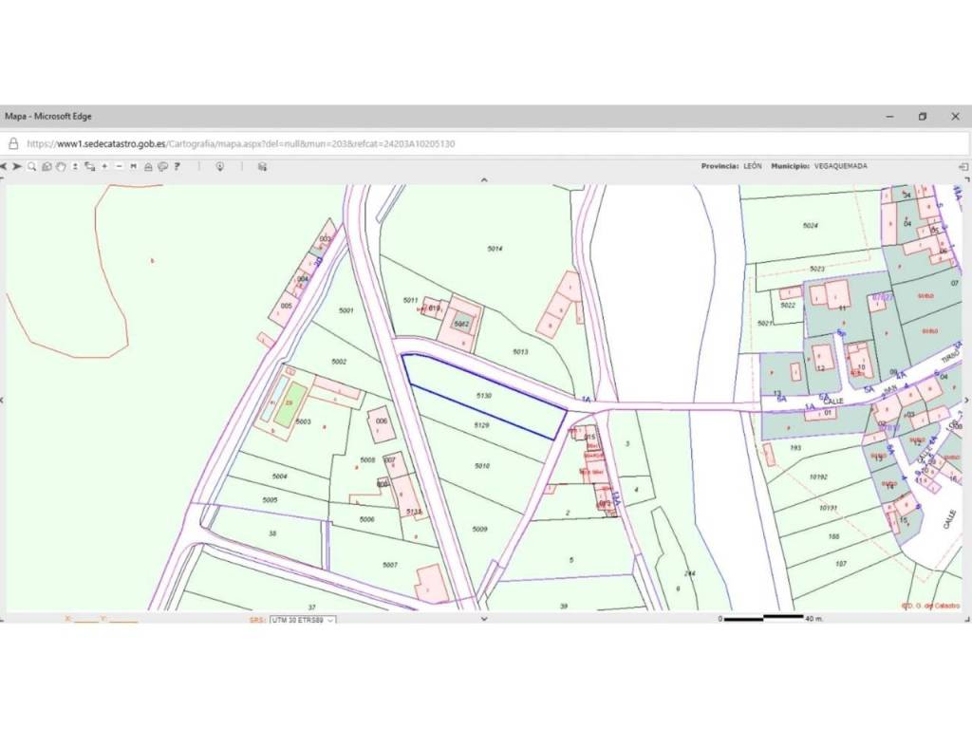Go to the next map view arrow

(18, 166)
